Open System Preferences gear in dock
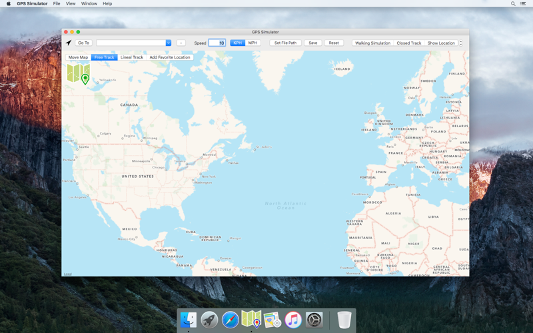The height and width of the screenshot is (333, 533). [314, 320]
